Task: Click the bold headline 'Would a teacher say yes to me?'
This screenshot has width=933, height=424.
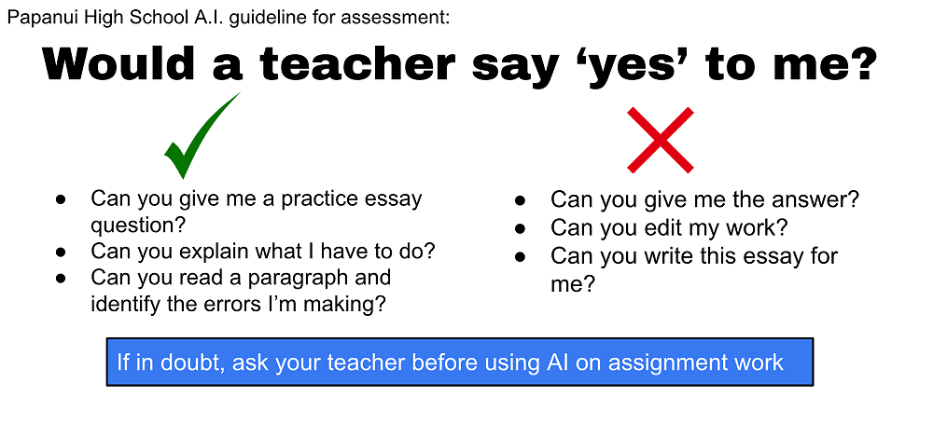Action: pos(460,63)
